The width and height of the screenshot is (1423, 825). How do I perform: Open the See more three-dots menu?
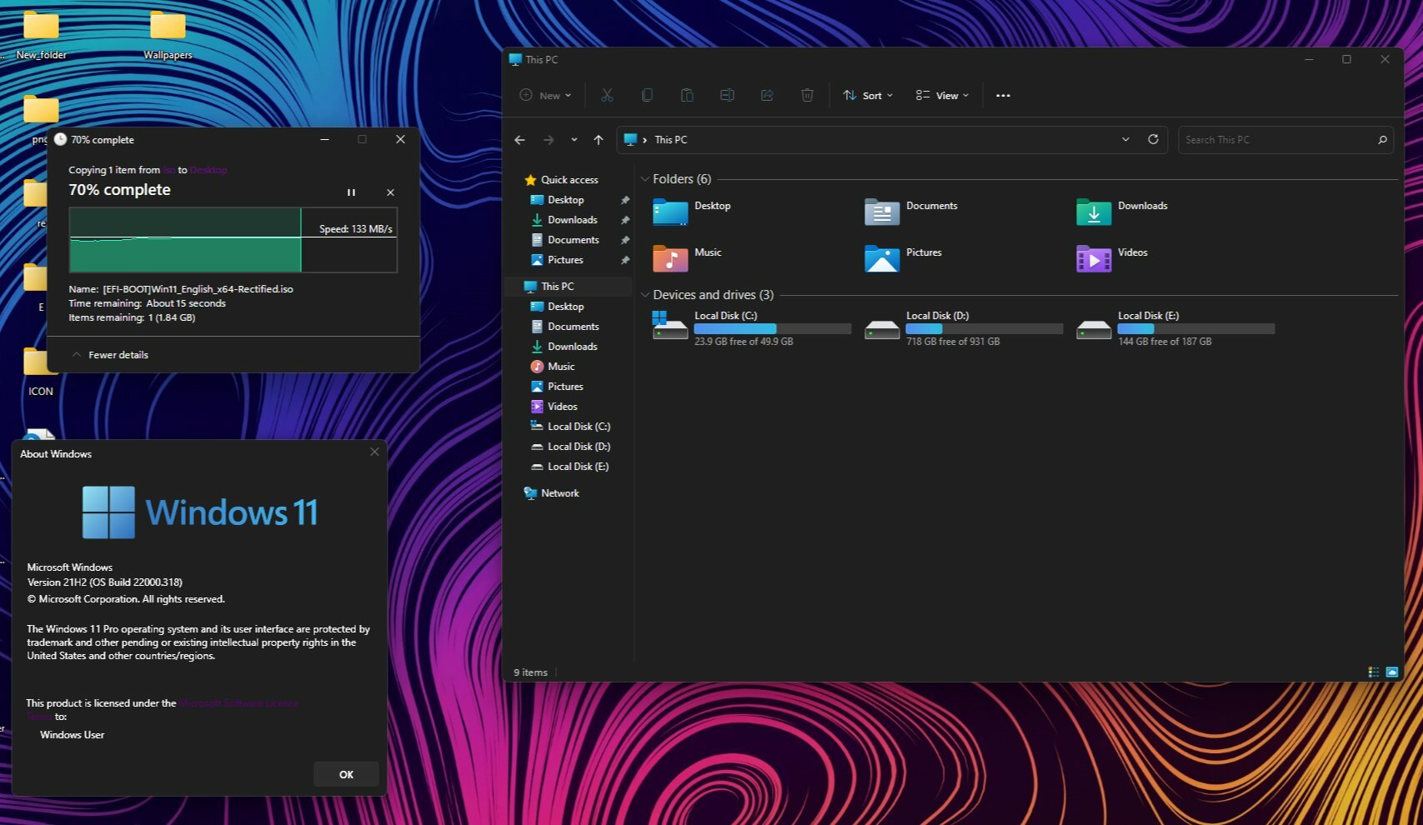click(x=1003, y=96)
